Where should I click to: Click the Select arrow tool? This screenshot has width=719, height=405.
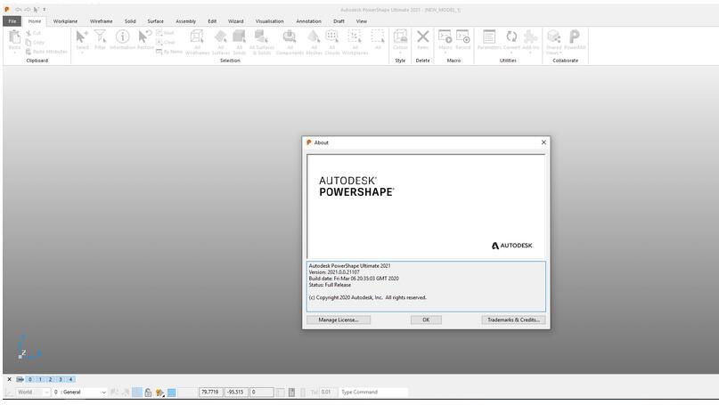click(82, 36)
